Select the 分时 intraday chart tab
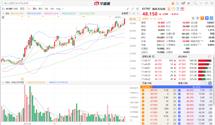 [15, 9]
